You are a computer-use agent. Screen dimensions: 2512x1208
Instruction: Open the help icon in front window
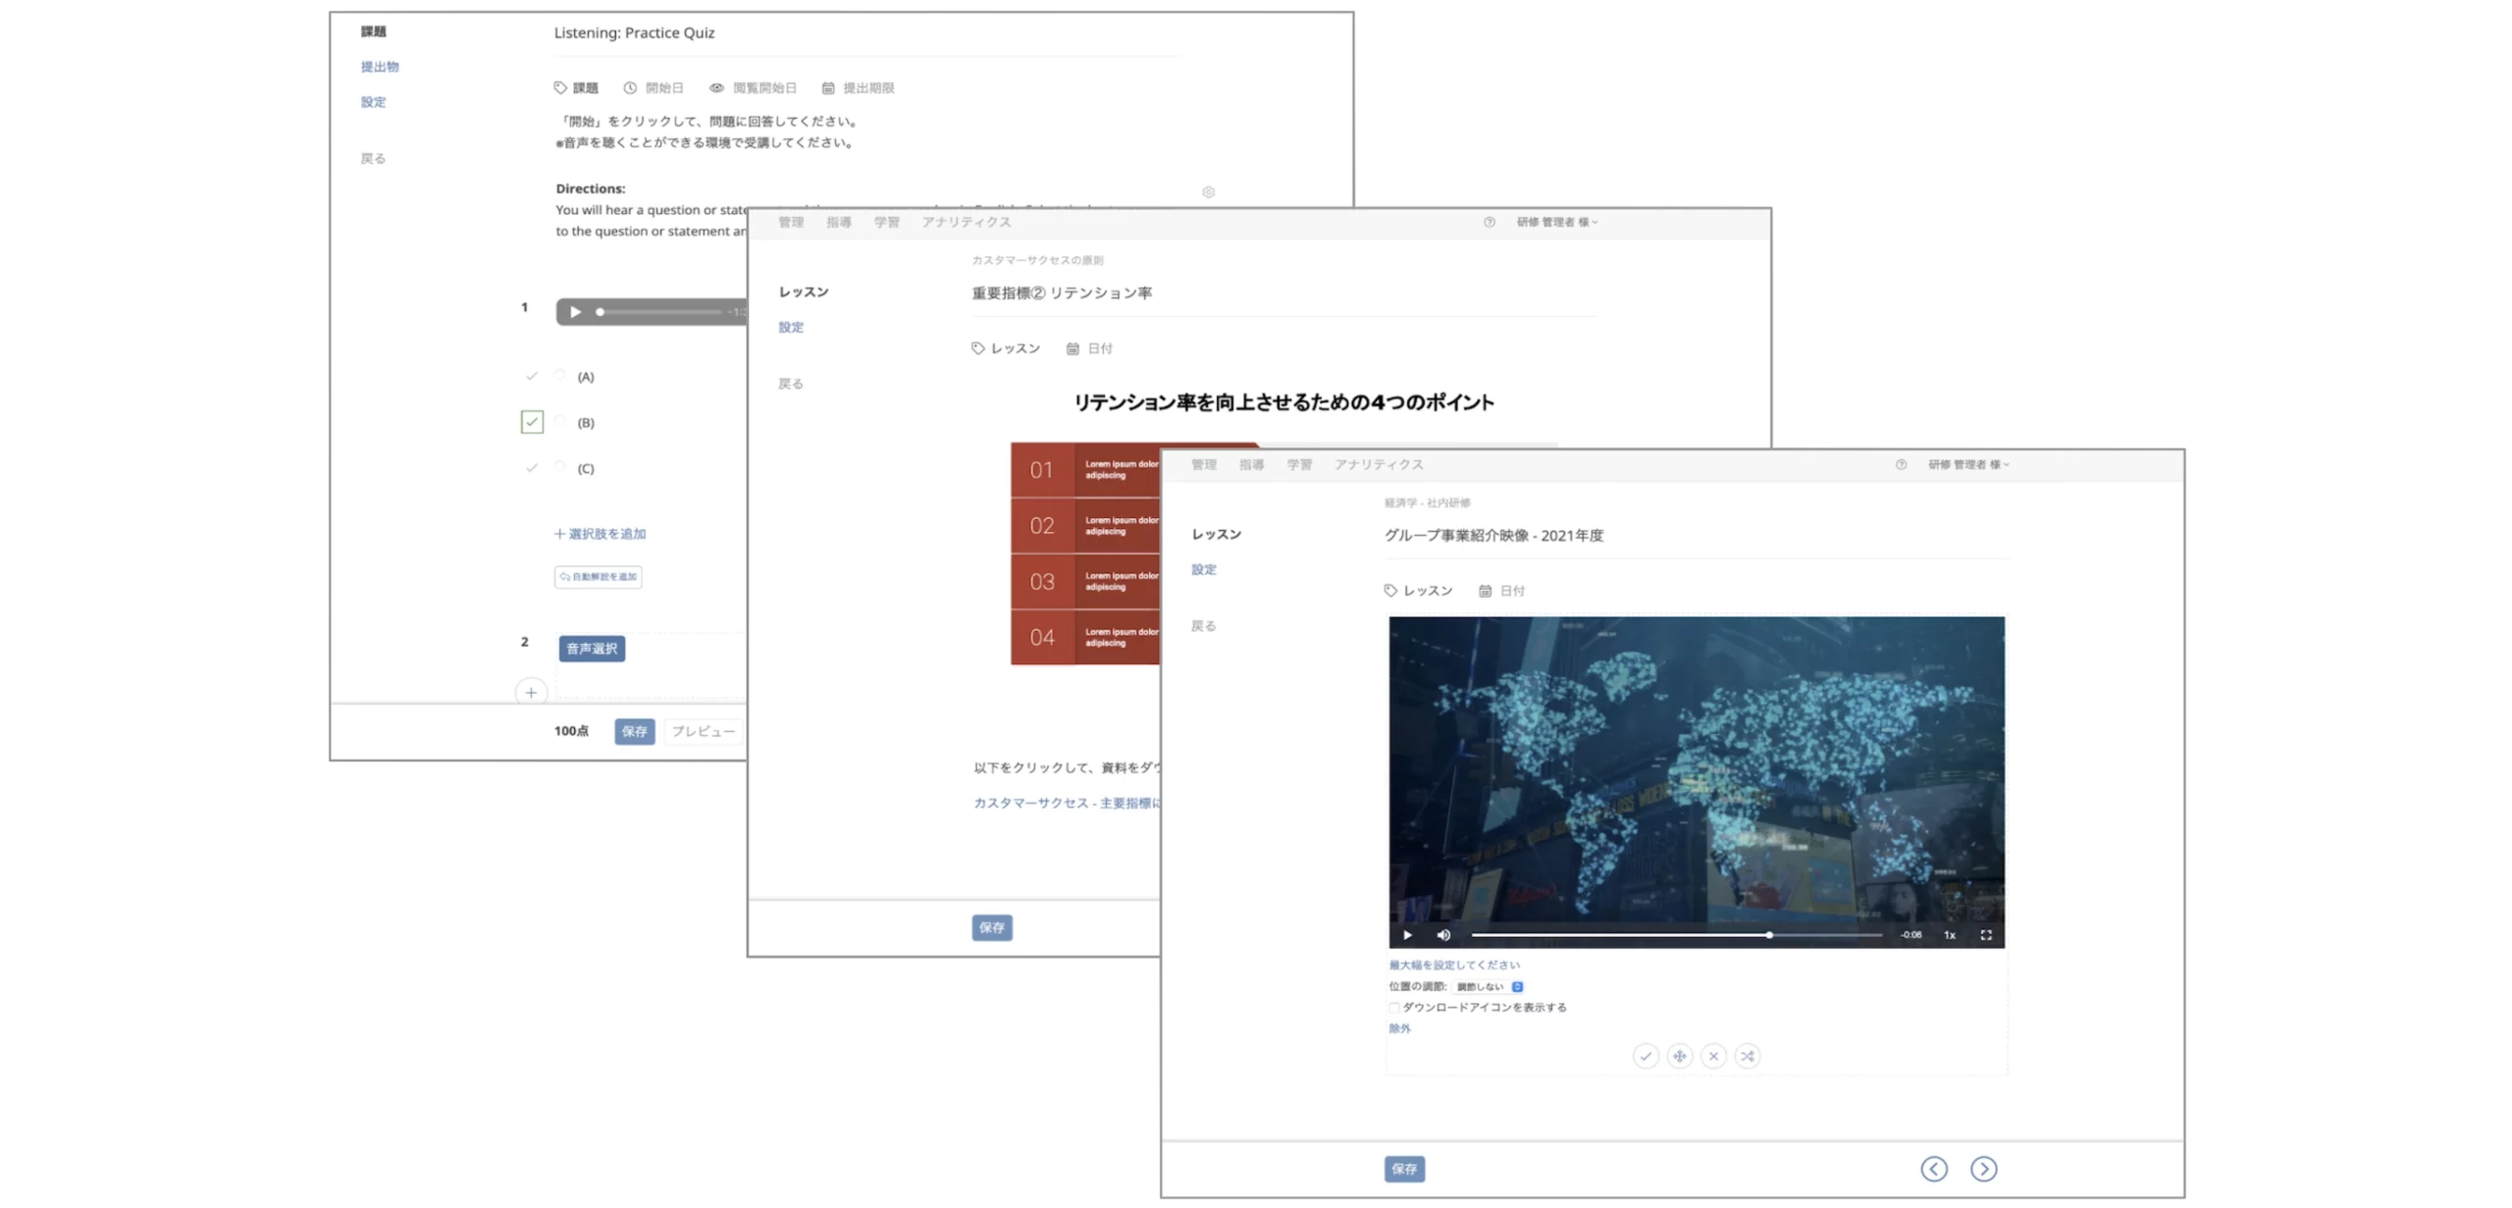coord(1900,464)
